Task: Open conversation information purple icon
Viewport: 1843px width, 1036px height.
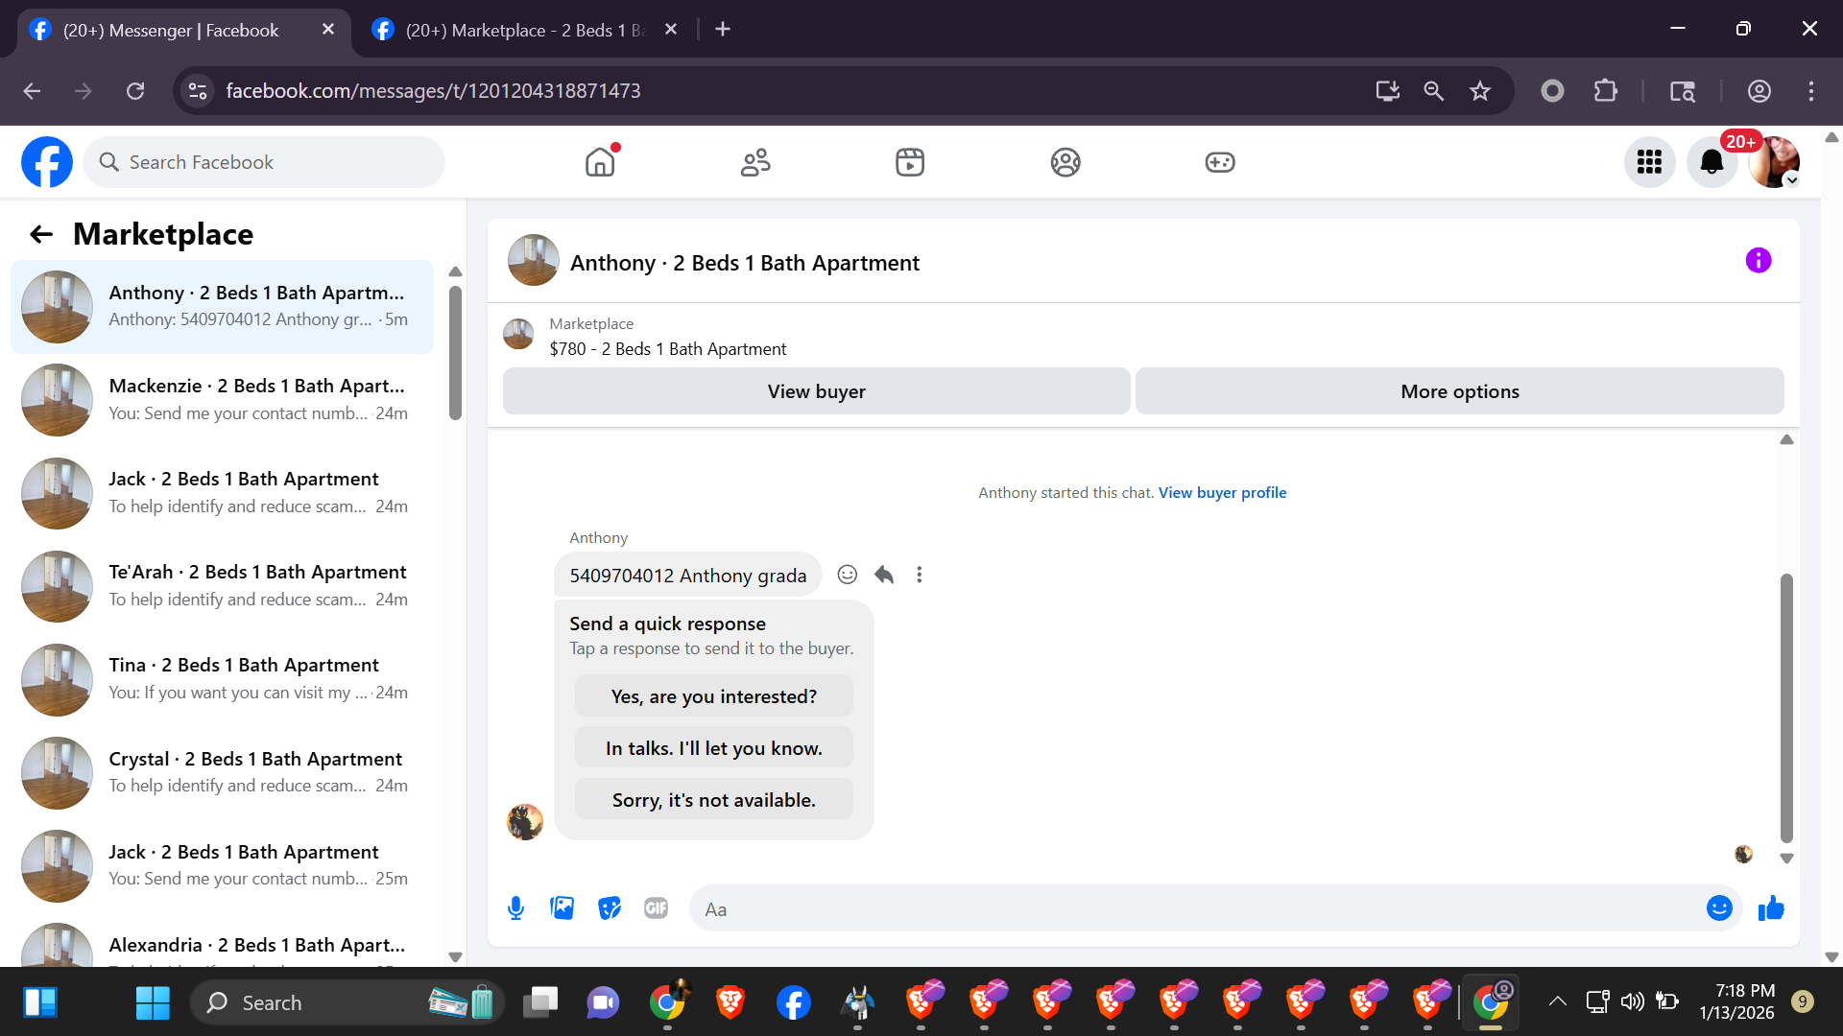Action: pos(1758,261)
